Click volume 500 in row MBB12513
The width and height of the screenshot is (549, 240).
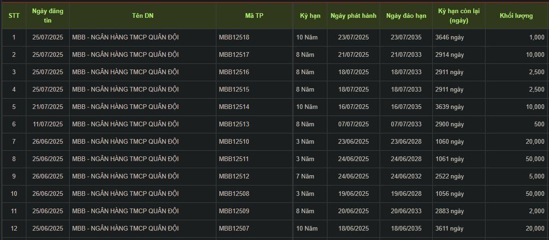tap(539, 124)
